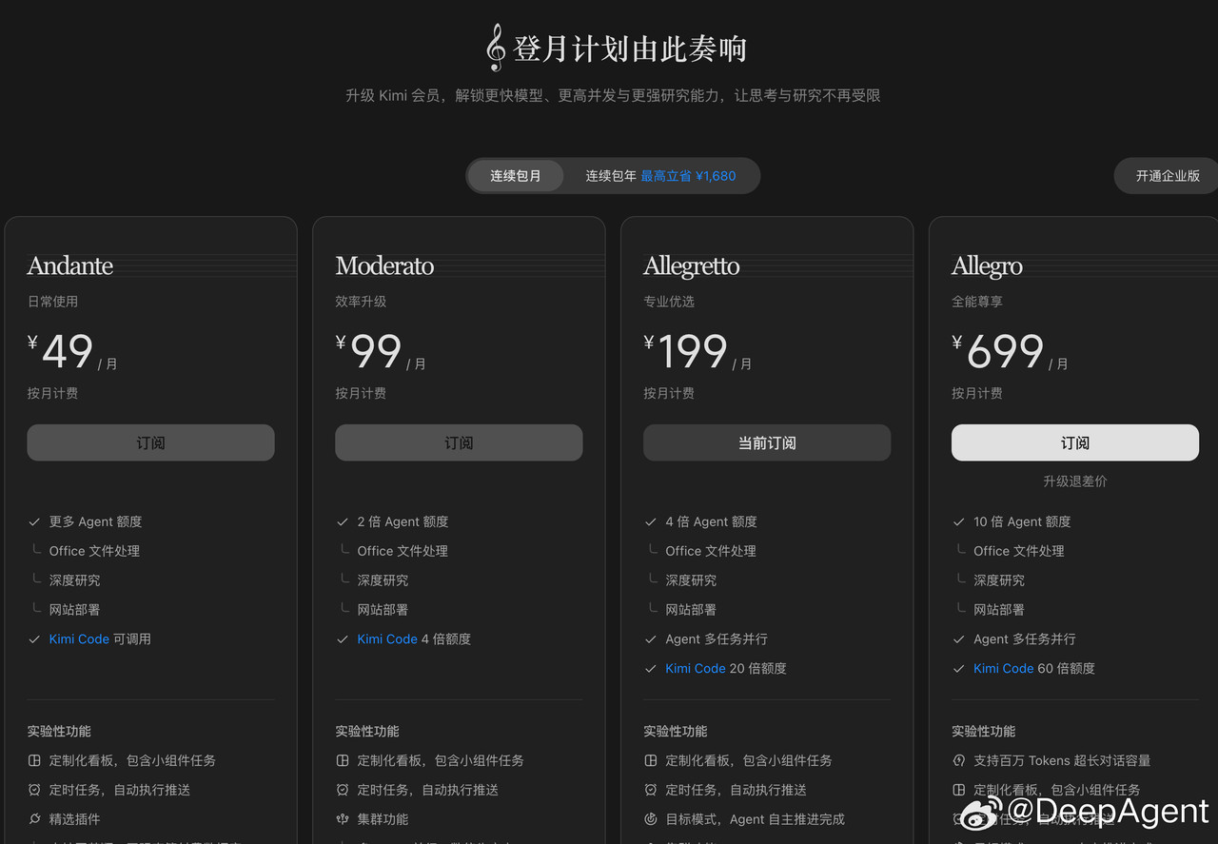Click the dashboard icon in Andante's 实验性功能 list
The width and height of the screenshot is (1218, 844).
pos(34,760)
